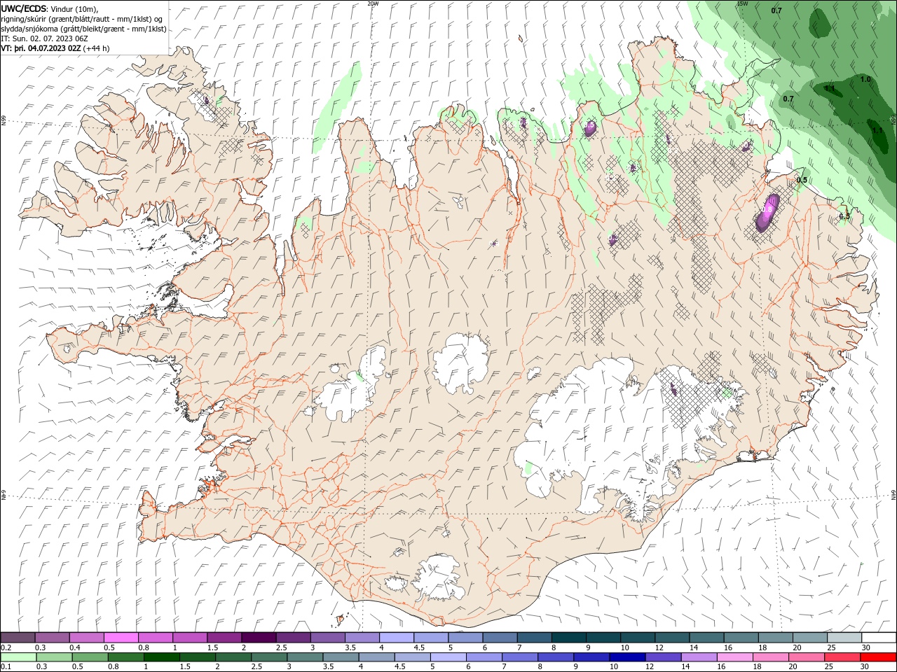This screenshot has height=672, width=897.
Task: Select the 6 swatch in the snow legend row
Action: 501,638
